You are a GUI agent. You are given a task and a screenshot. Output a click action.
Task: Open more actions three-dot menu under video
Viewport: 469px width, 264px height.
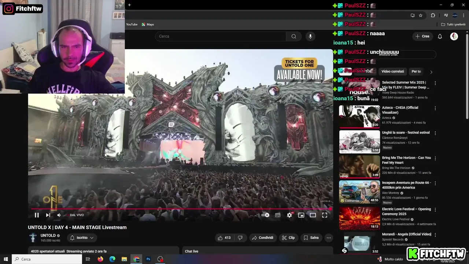point(329,238)
